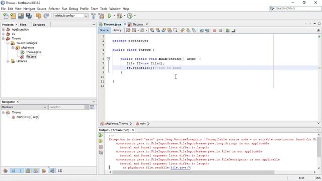Screen dimensions: 322x181
Task: Close the Output - Throws (run) tab
Action: pyautogui.click(x=133, y=130)
